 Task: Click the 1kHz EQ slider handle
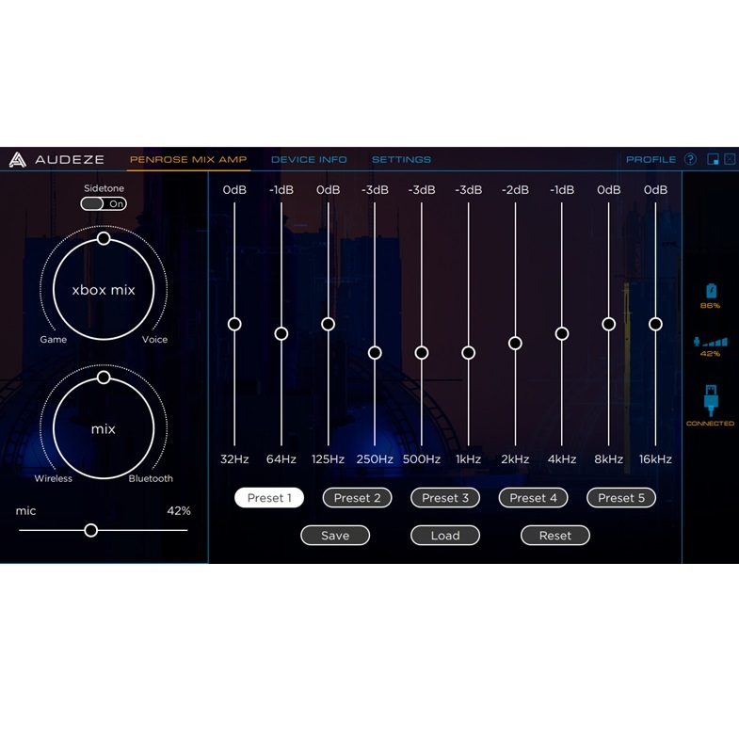click(x=468, y=352)
